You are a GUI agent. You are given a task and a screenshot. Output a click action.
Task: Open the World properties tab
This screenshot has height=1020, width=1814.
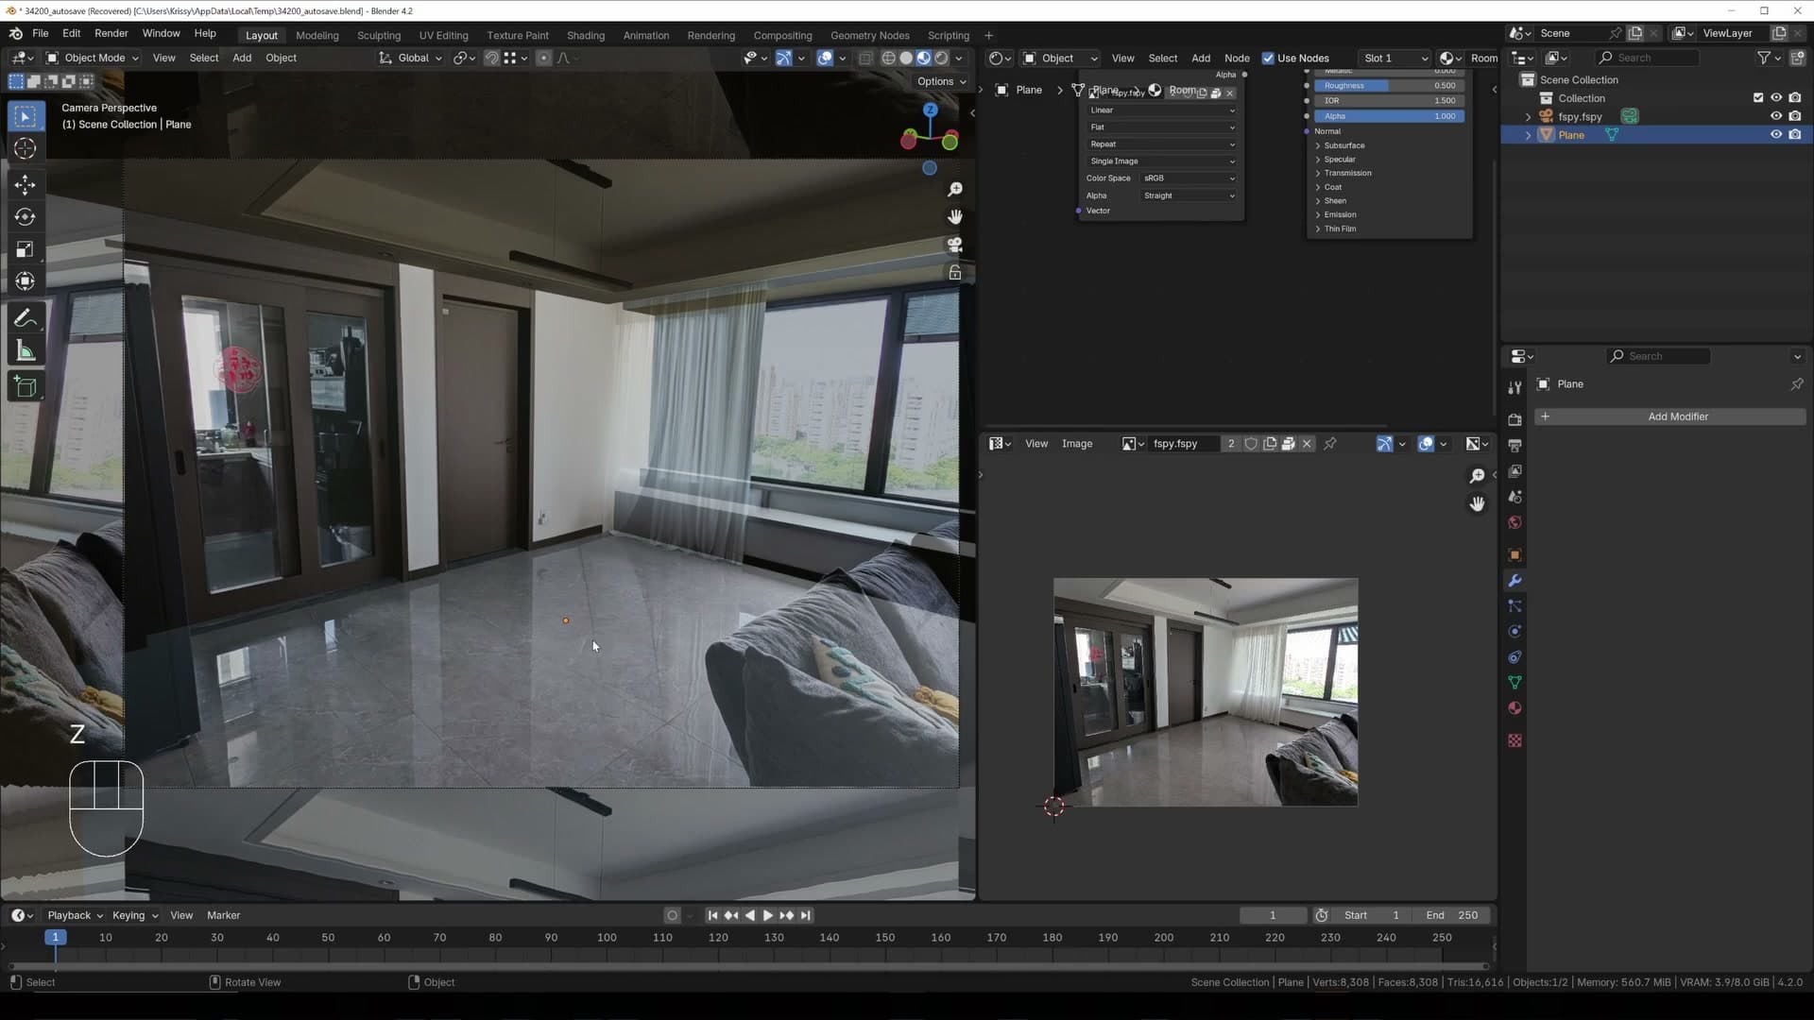click(1515, 522)
